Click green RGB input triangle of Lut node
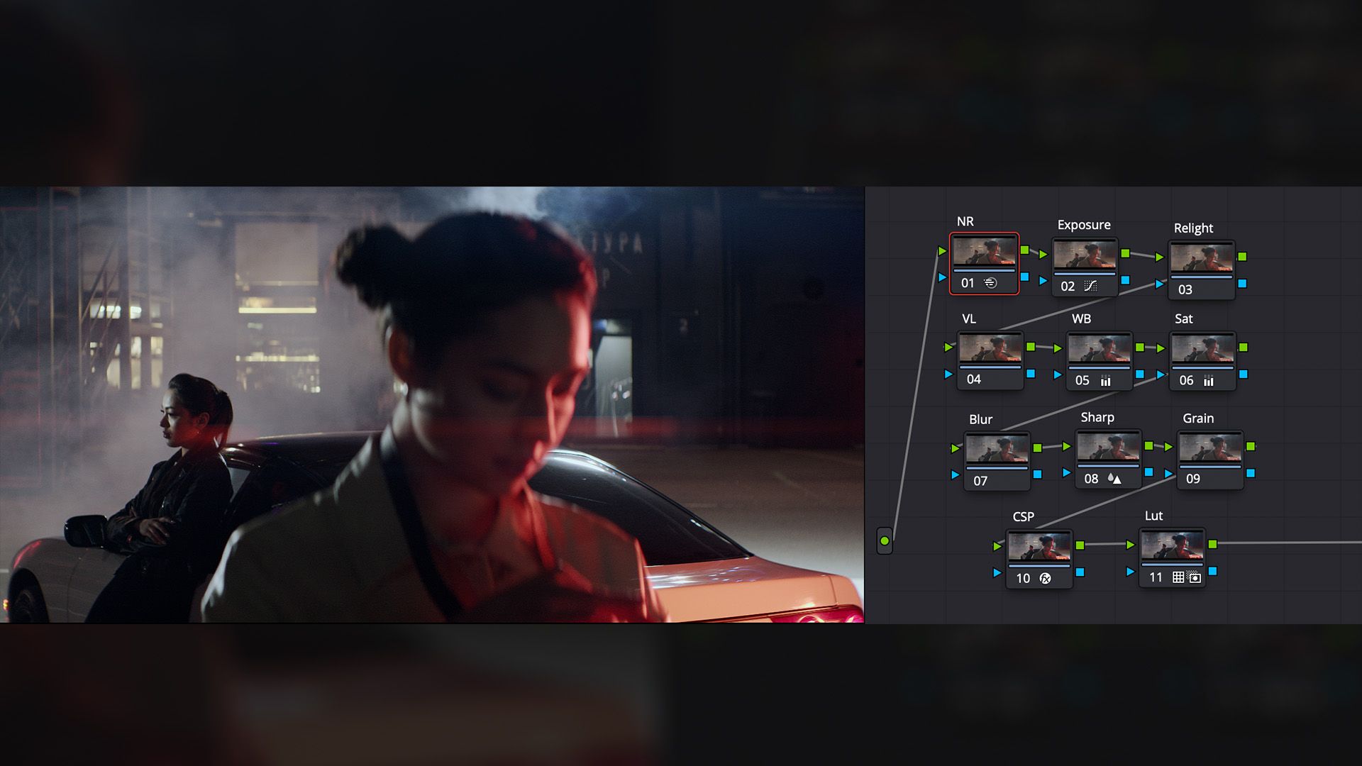This screenshot has width=1362, height=766. (x=1130, y=545)
